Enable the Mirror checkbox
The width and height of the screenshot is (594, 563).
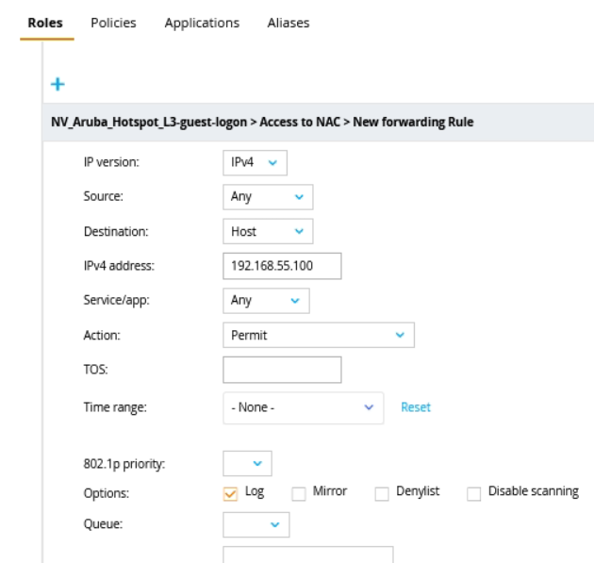point(299,493)
